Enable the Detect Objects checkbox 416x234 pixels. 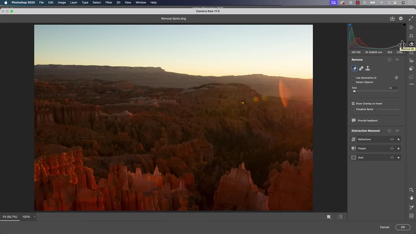tap(353, 82)
